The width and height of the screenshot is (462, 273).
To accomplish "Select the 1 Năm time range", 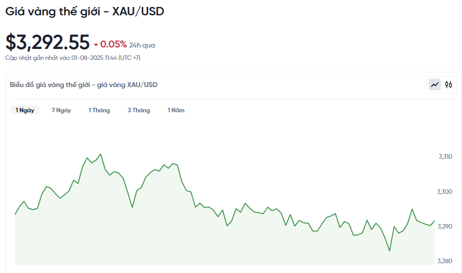I will (x=176, y=110).
